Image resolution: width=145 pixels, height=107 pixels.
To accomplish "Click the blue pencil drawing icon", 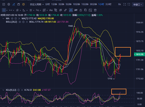I will [14, 4].
